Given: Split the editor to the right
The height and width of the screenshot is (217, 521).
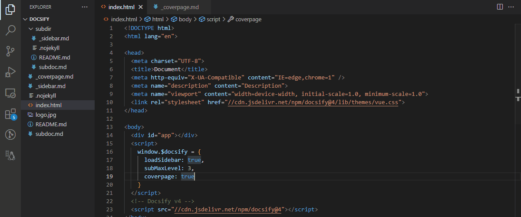Looking at the screenshot, I should (500, 7).
